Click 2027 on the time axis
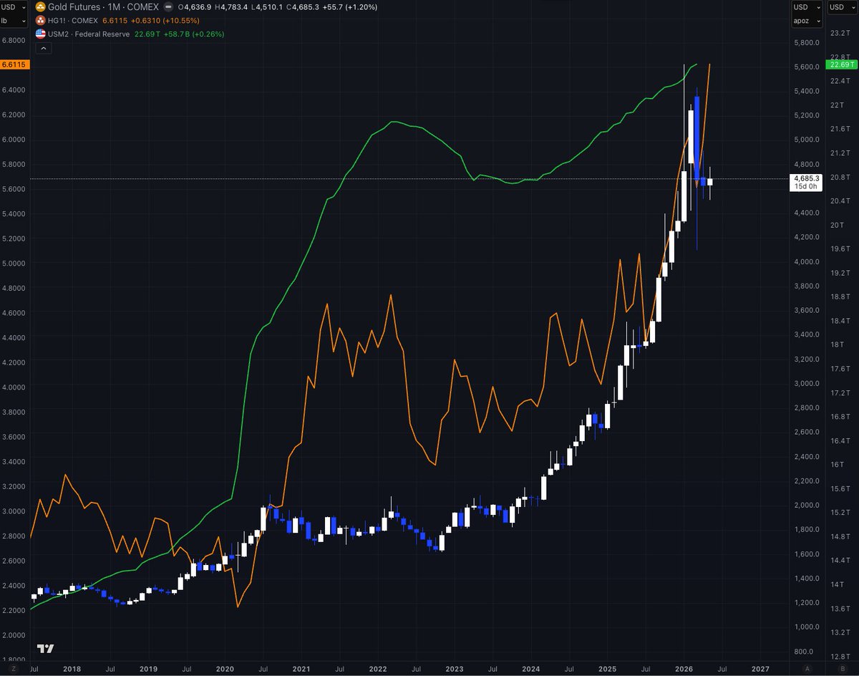Viewport: 859px width, 676px height. coord(760,668)
